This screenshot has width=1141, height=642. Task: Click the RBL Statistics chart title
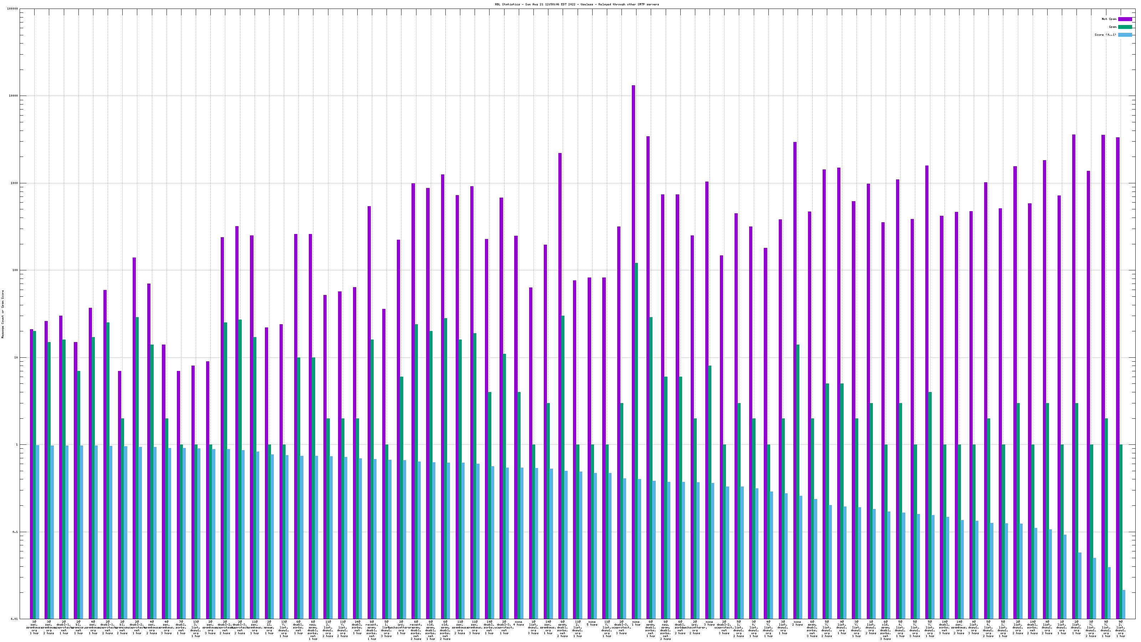[x=577, y=4]
